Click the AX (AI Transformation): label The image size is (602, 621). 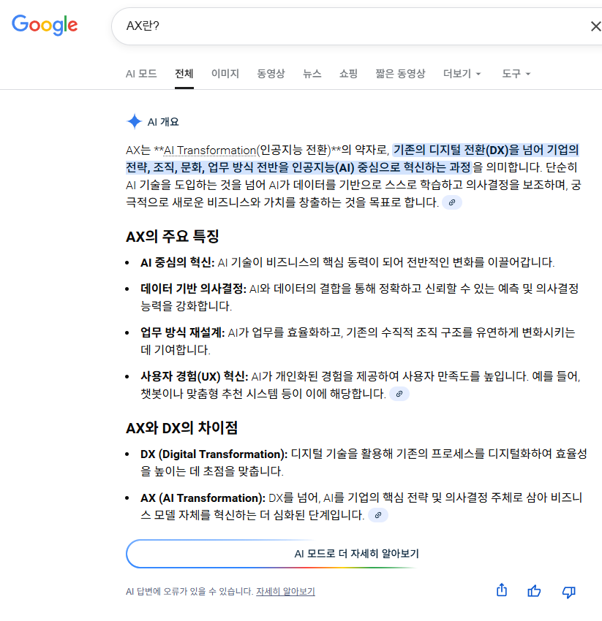[203, 498]
